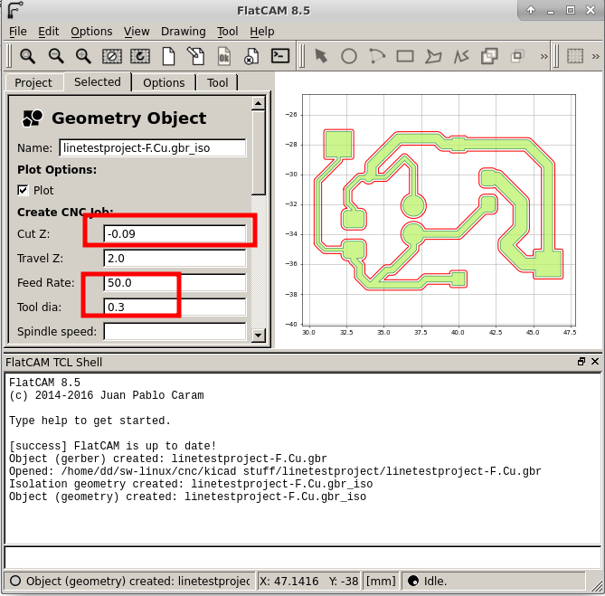Click scroll-down arrow of Geometry Object panel

pos(258,335)
